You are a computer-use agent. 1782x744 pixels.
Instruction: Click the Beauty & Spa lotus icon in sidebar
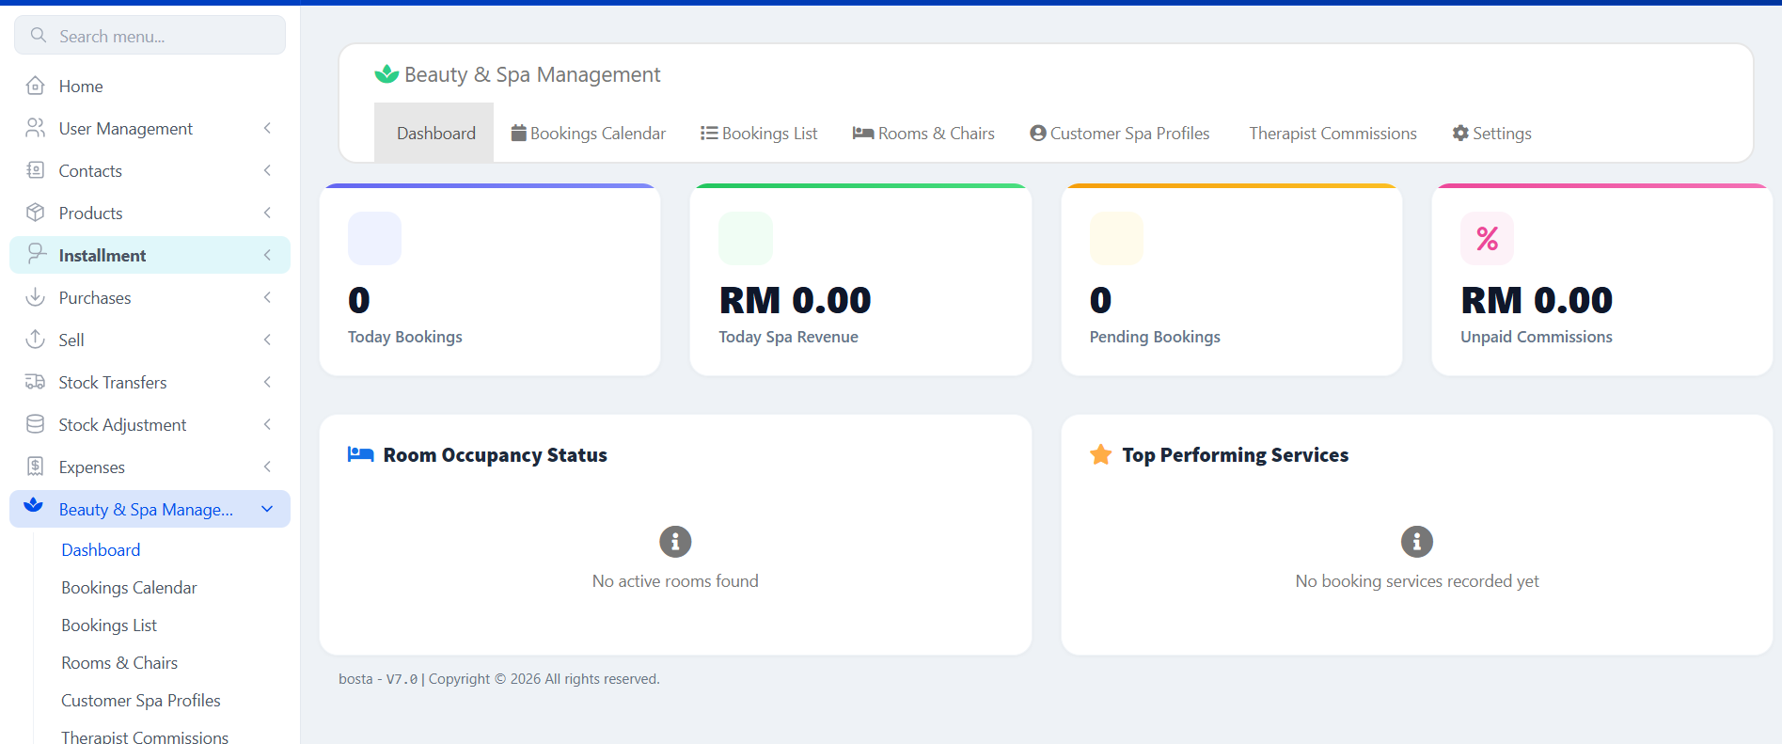tap(34, 506)
